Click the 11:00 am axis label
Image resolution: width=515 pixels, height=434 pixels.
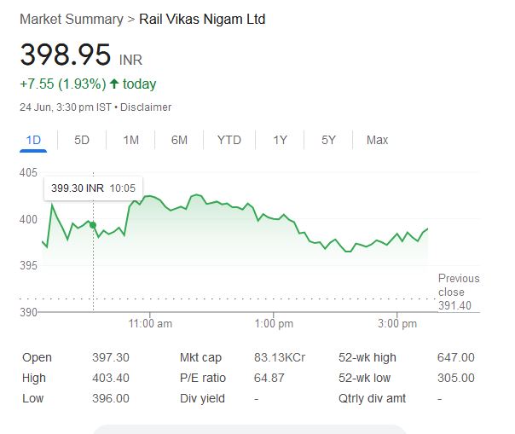tap(151, 324)
